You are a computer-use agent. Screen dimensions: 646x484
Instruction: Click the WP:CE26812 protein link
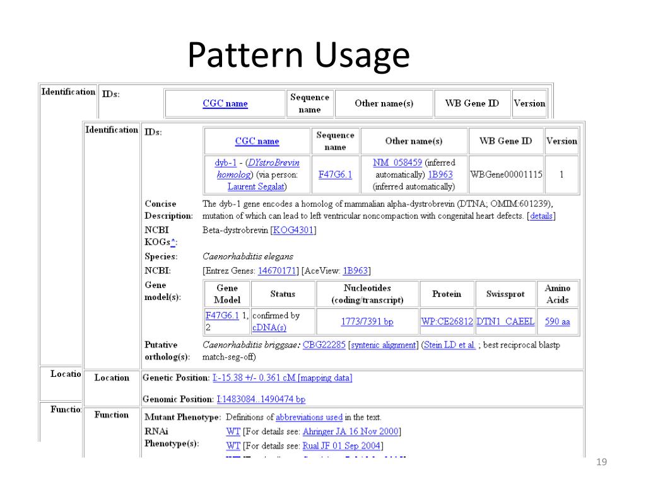(447, 321)
